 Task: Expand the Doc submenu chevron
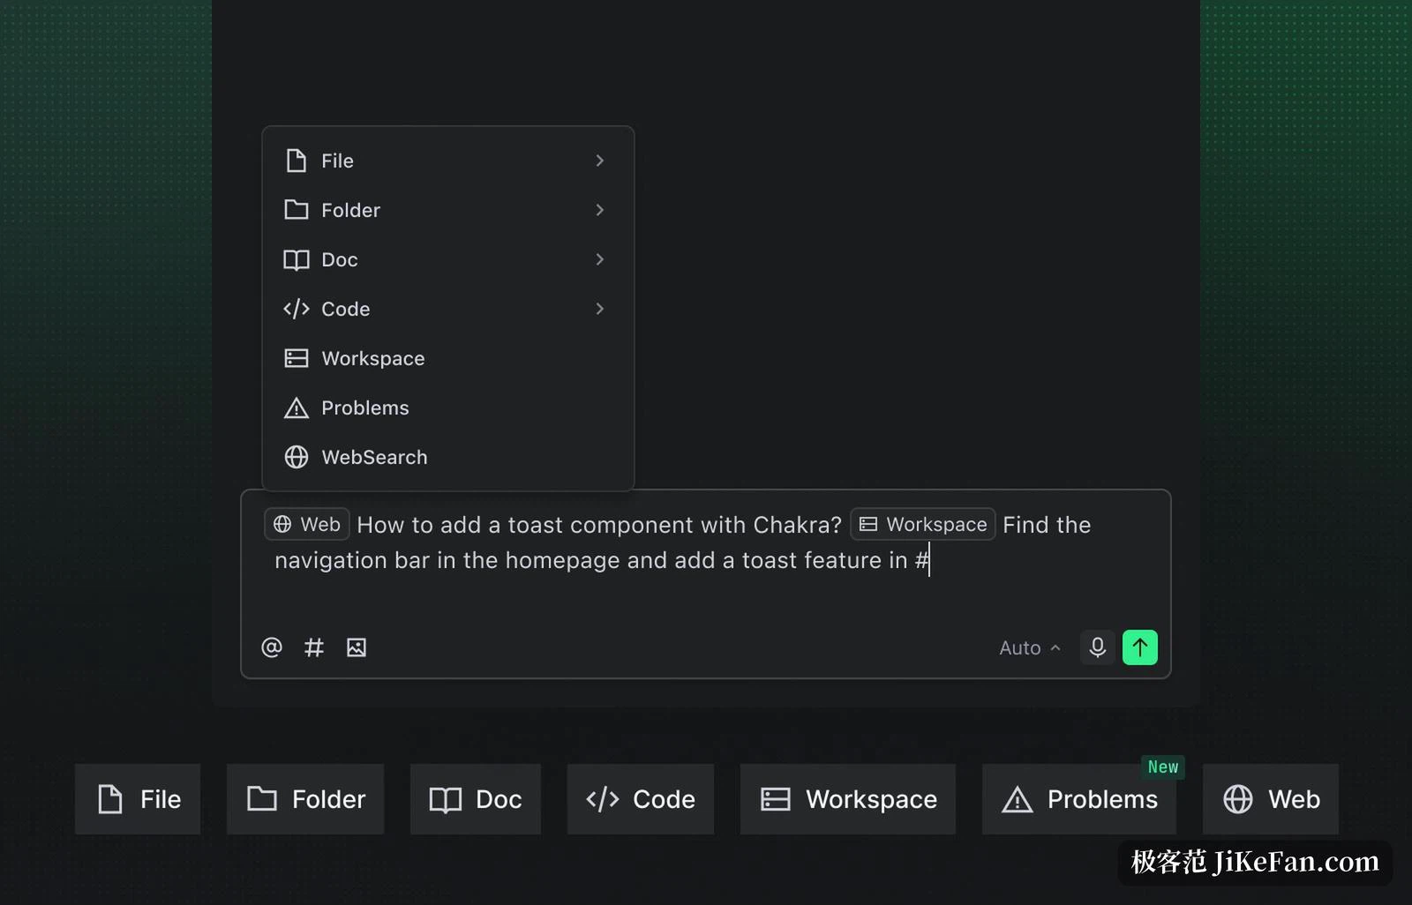tap(600, 259)
